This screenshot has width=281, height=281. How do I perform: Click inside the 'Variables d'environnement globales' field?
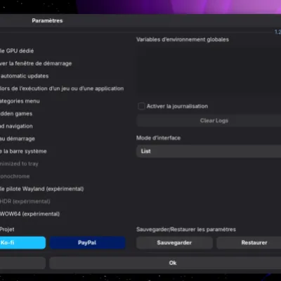click(209, 70)
